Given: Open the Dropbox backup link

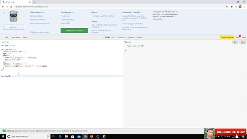Looking at the screenshot, I should pyautogui.click(x=67, y=20).
